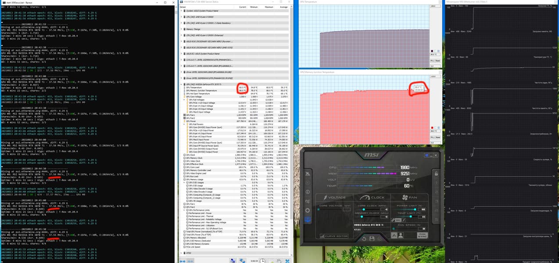Click the HWiNFO network sensors icon in bottom toolbar
The width and height of the screenshot is (559, 263).
coord(233,260)
